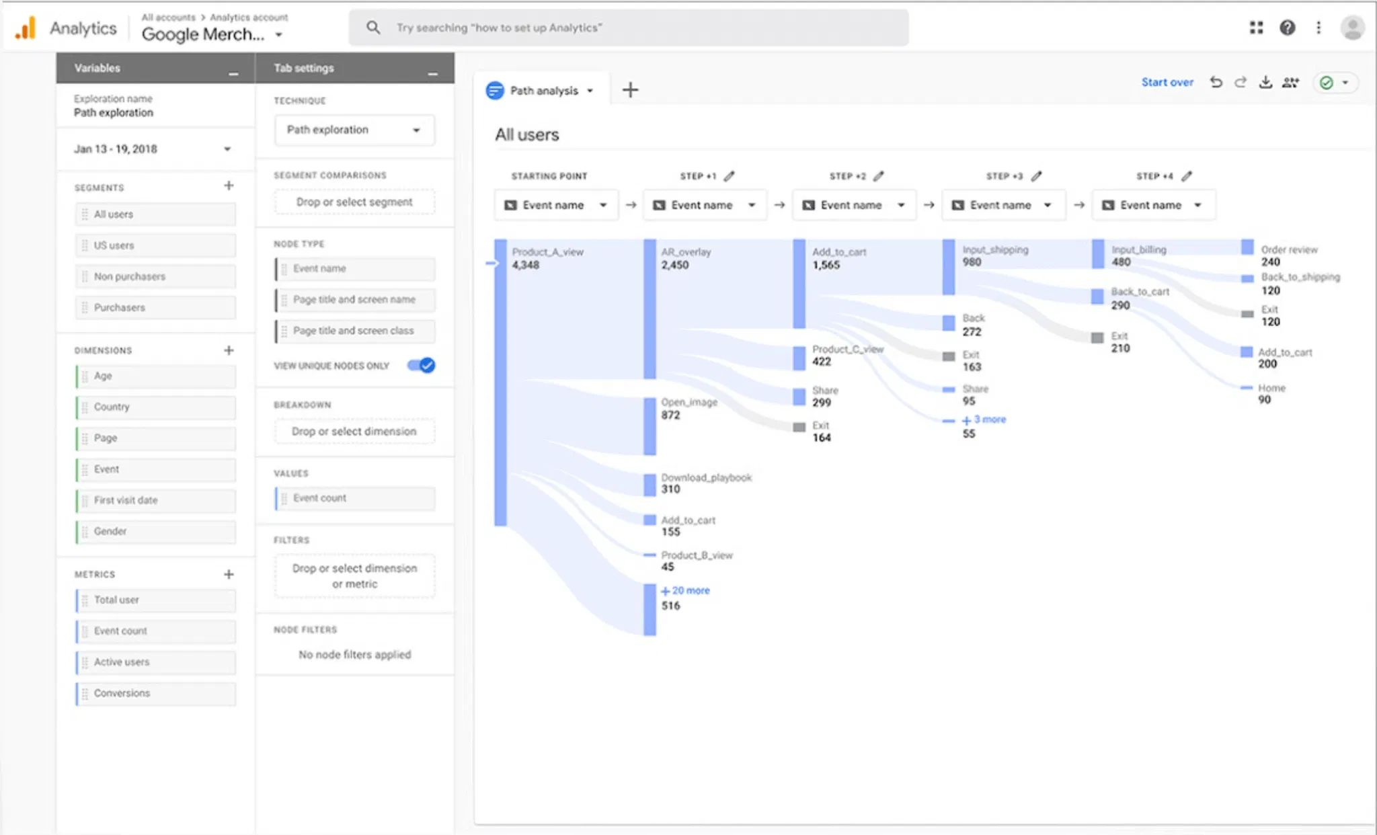The image size is (1377, 835).
Task: Open the Starting Point Event name dropdown
Action: (555, 205)
